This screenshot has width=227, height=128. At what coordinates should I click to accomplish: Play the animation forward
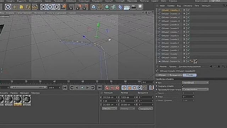82,87
